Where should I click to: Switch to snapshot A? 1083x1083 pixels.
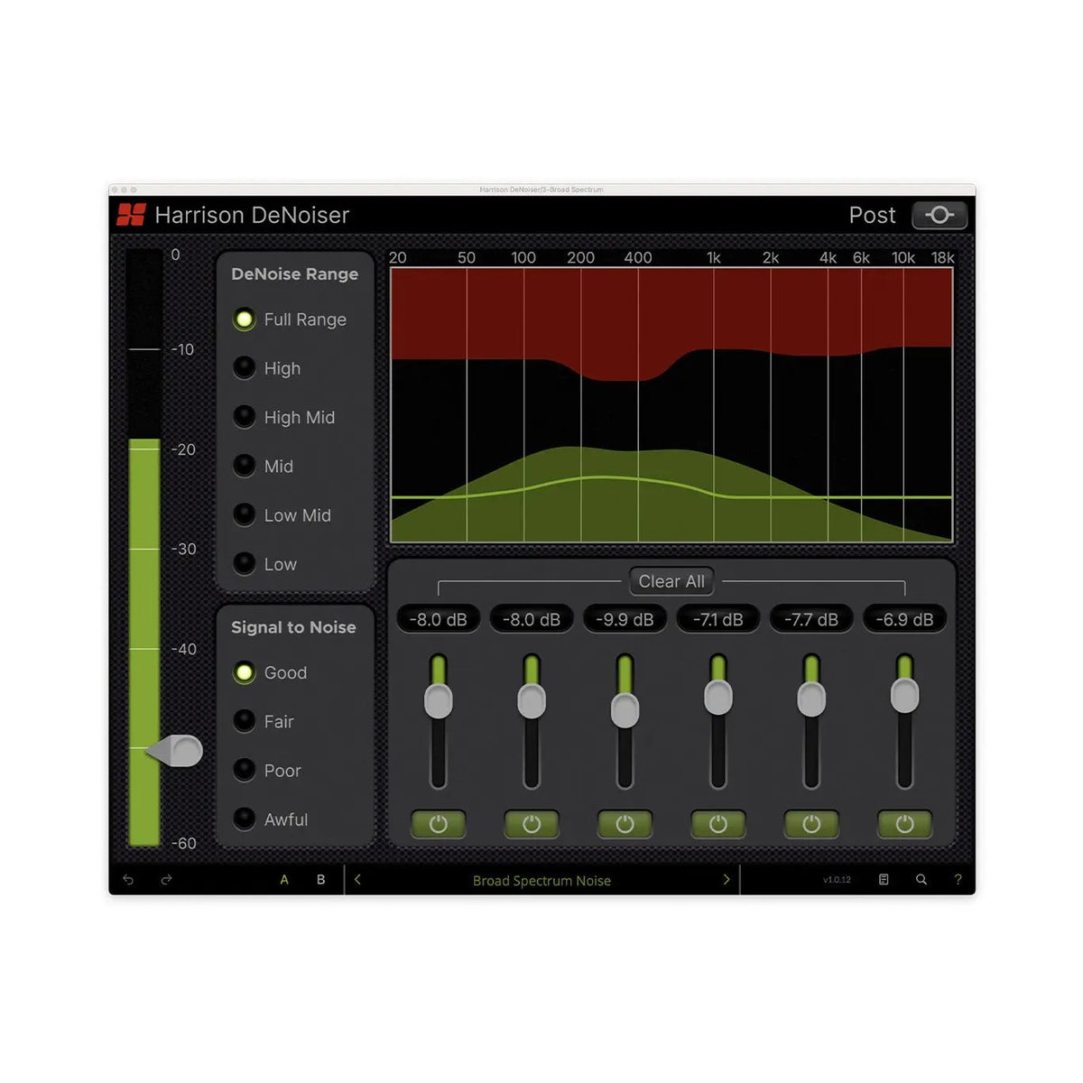point(284,879)
